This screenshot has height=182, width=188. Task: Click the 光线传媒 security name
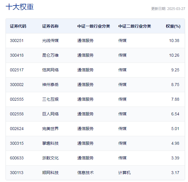(x=50, y=41)
